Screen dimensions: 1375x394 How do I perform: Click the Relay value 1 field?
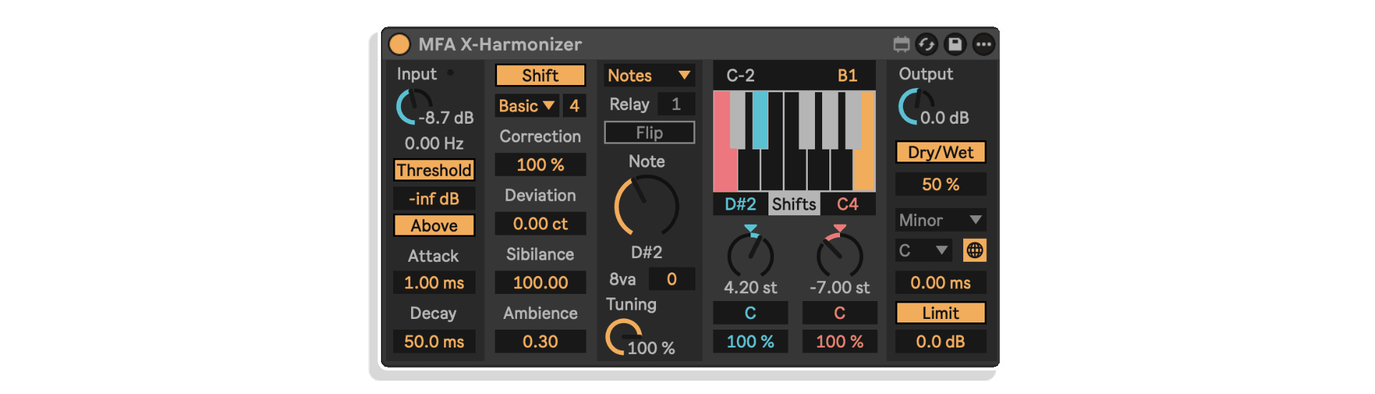point(676,104)
